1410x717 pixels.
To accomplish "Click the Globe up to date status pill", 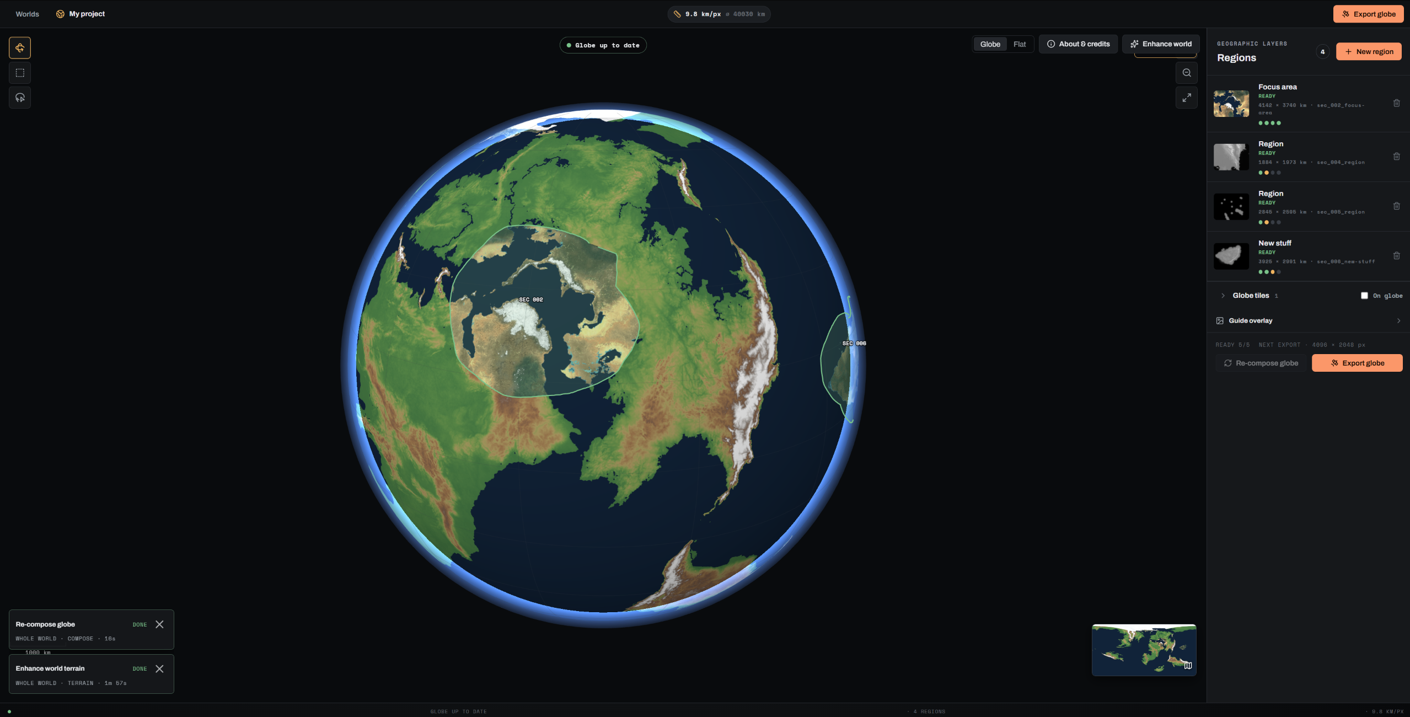I will coord(603,45).
